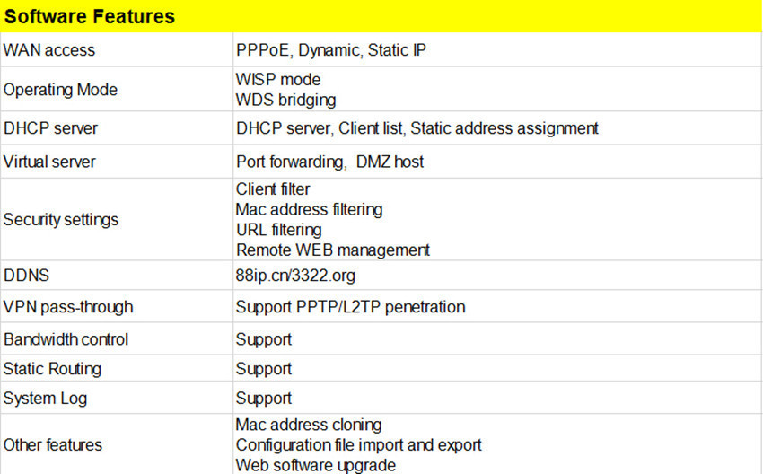The height and width of the screenshot is (474, 763).
Task: Select the System Log label
Action: tap(45, 399)
